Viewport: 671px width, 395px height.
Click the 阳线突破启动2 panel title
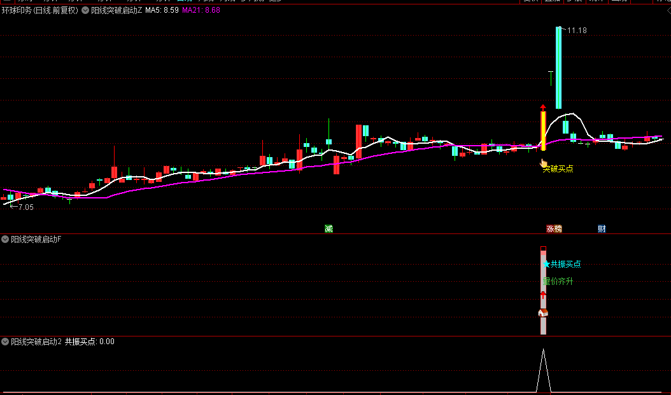click(36, 342)
